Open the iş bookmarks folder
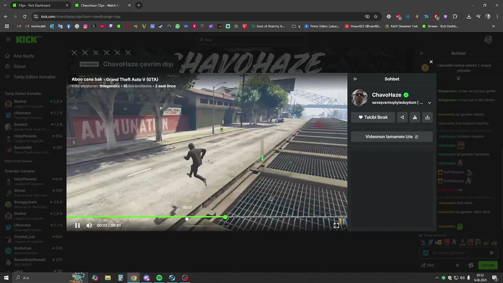 tap(296, 26)
